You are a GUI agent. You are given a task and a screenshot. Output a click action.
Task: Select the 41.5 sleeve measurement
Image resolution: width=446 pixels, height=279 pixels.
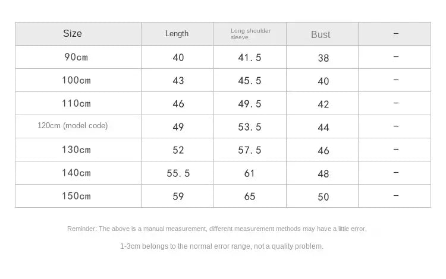250,58
